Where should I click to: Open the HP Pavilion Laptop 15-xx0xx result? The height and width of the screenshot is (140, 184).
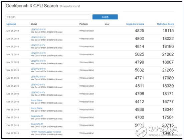click(x=46, y=132)
